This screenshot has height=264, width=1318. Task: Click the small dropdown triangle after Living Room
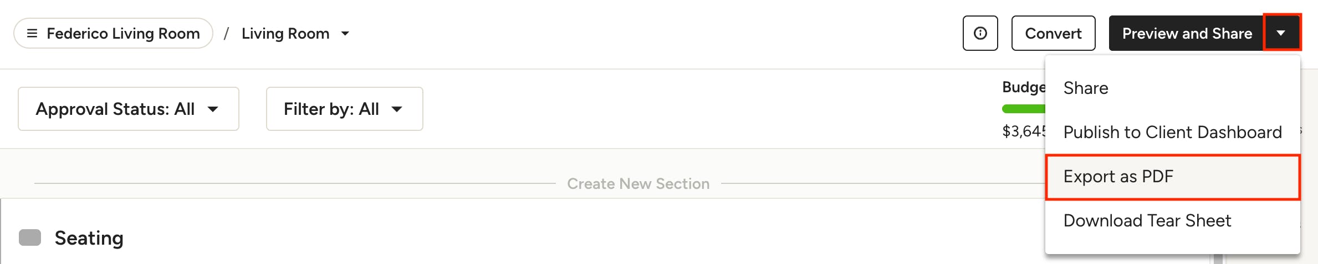[x=345, y=34]
